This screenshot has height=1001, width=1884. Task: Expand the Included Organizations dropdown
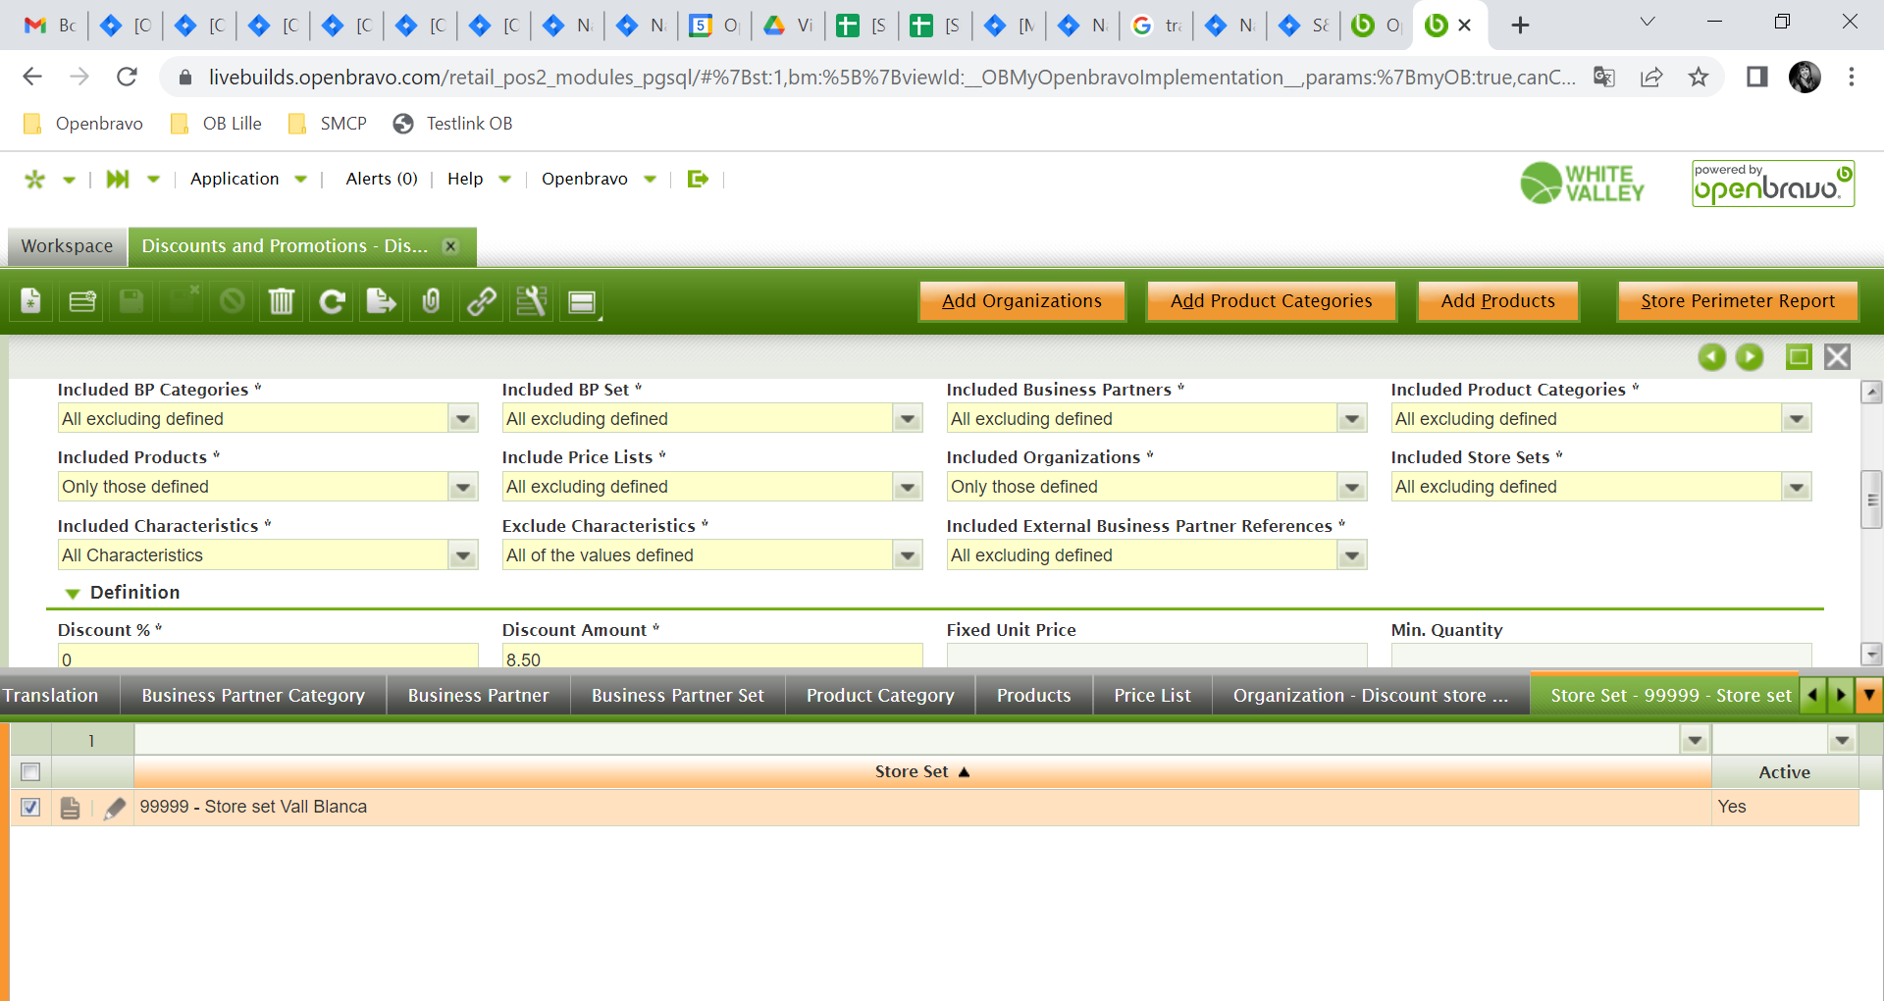[x=1352, y=488]
